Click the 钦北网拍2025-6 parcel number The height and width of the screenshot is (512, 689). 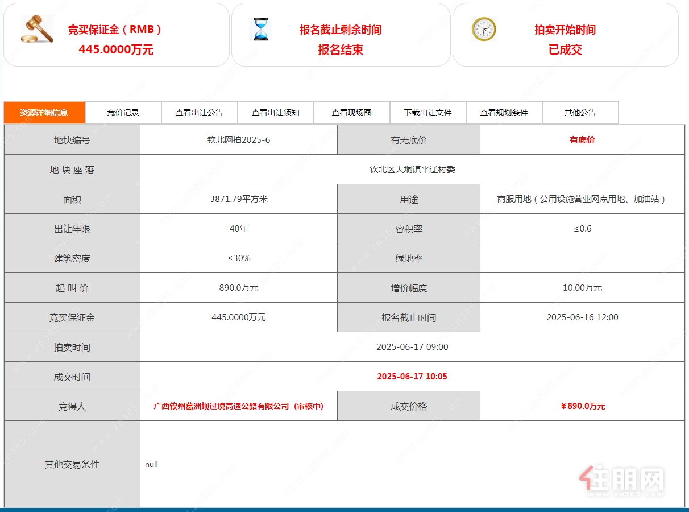pos(239,140)
